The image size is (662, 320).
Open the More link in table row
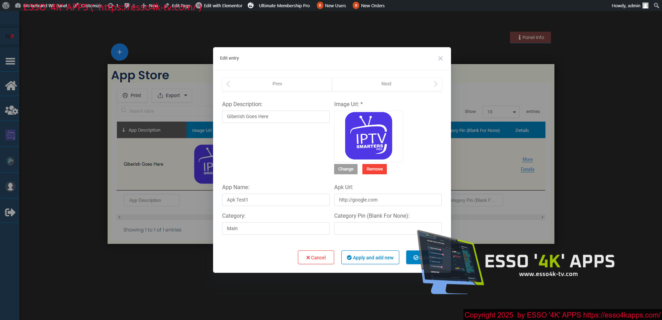[x=528, y=159]
